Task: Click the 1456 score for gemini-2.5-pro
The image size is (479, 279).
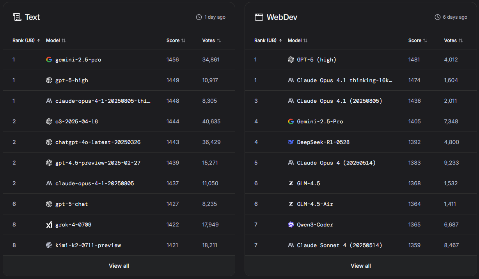Action: pos(173,60)
